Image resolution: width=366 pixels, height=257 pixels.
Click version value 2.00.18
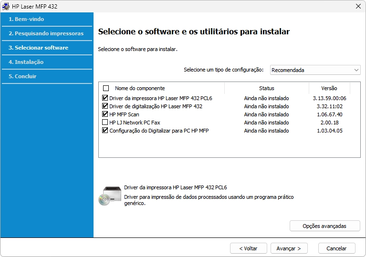329,123
